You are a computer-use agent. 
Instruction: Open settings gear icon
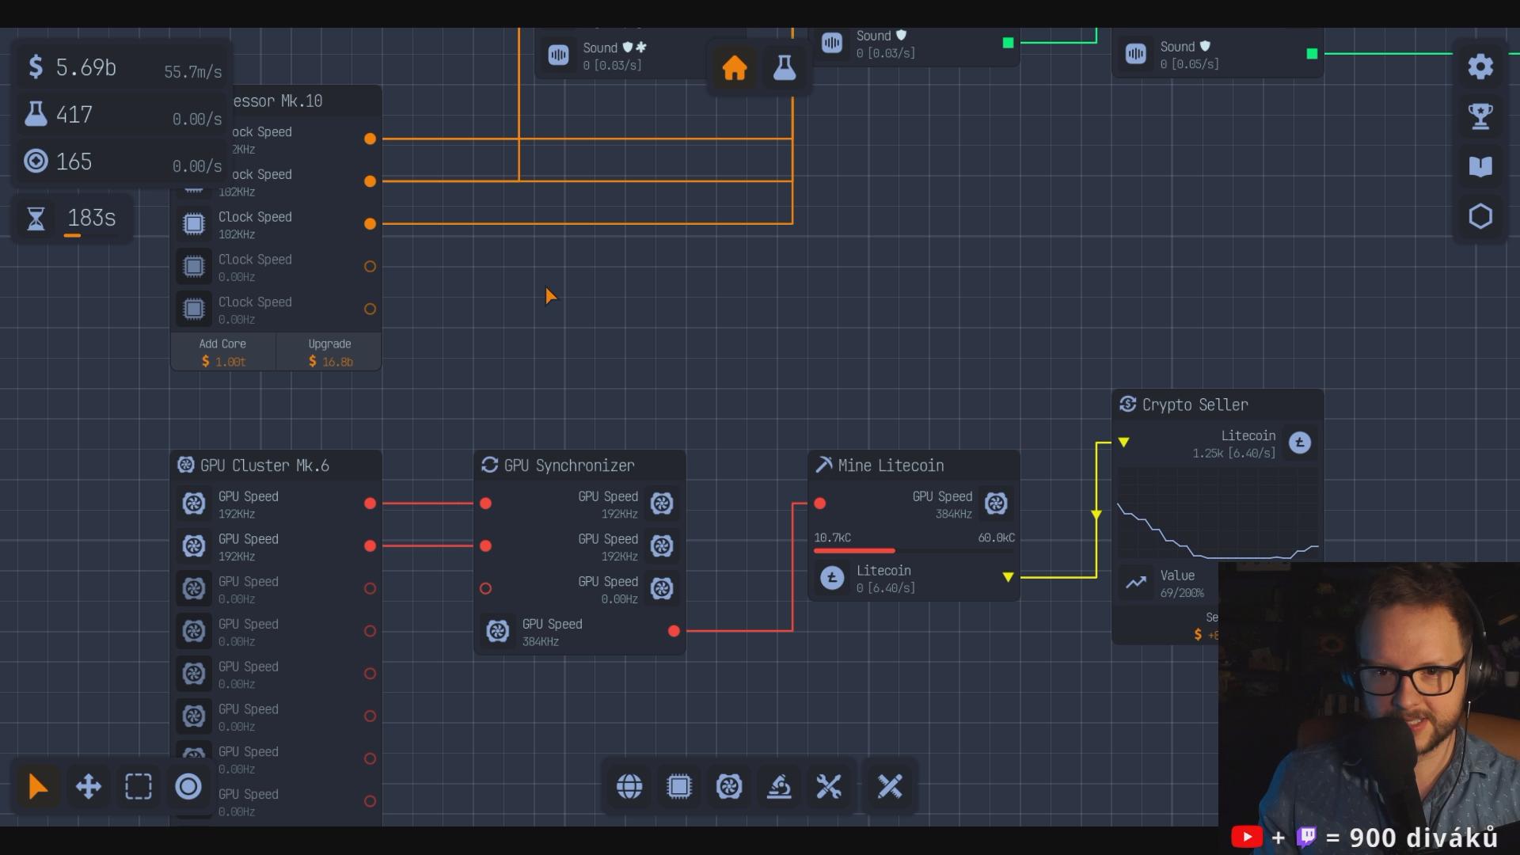point(1480,66)
